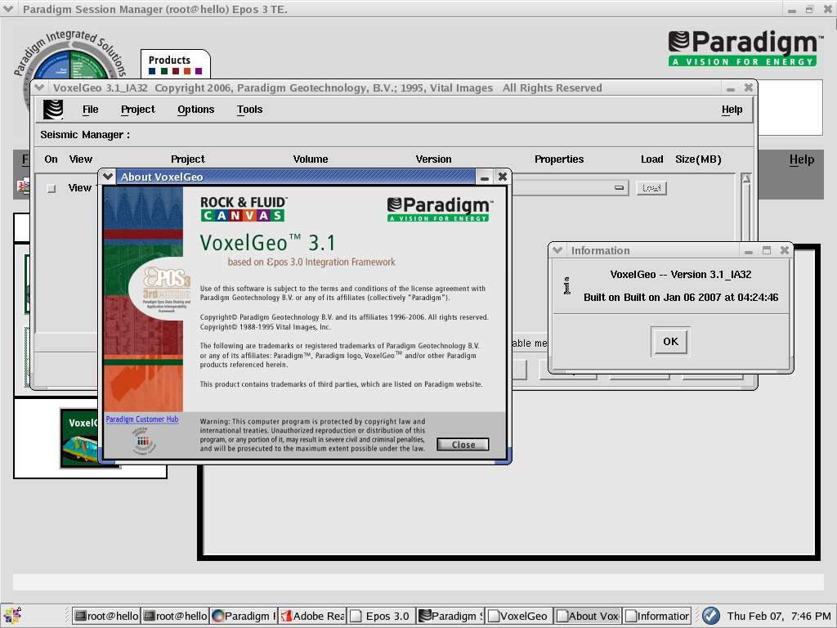Open the File menu in VoxelGeo
The height and width of the screenshot is (628, 837).
click(x=90, y=110)
